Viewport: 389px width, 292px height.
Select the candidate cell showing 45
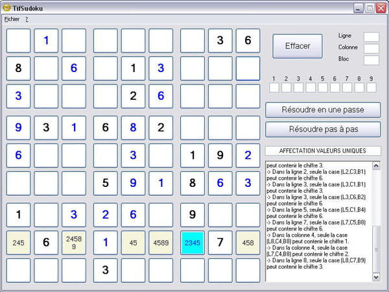pos(133,243)
